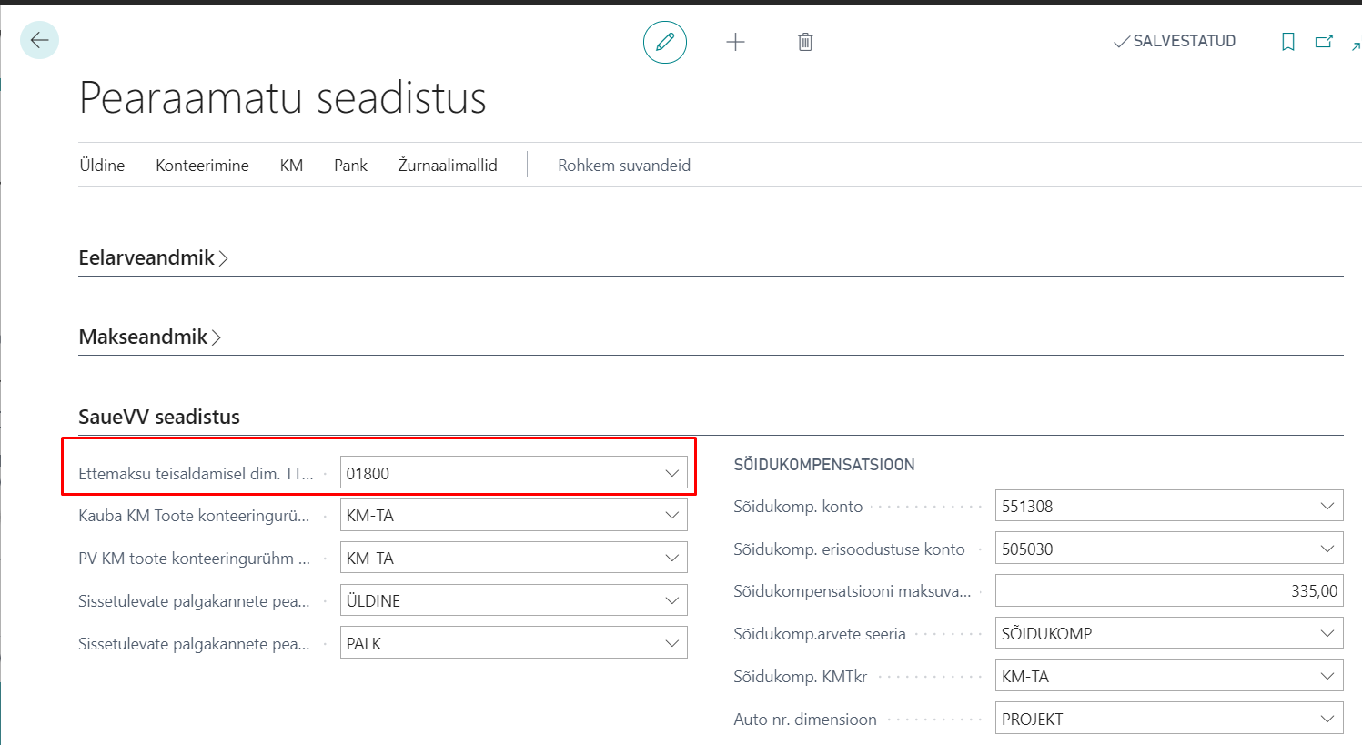Open the Üldine menu

[x=102, y=166]
